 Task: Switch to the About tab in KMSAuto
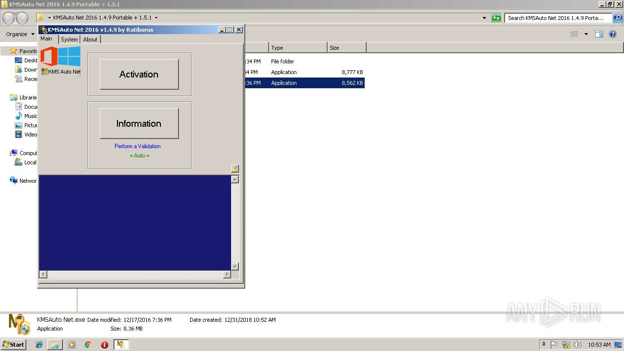tap(90, 39)
